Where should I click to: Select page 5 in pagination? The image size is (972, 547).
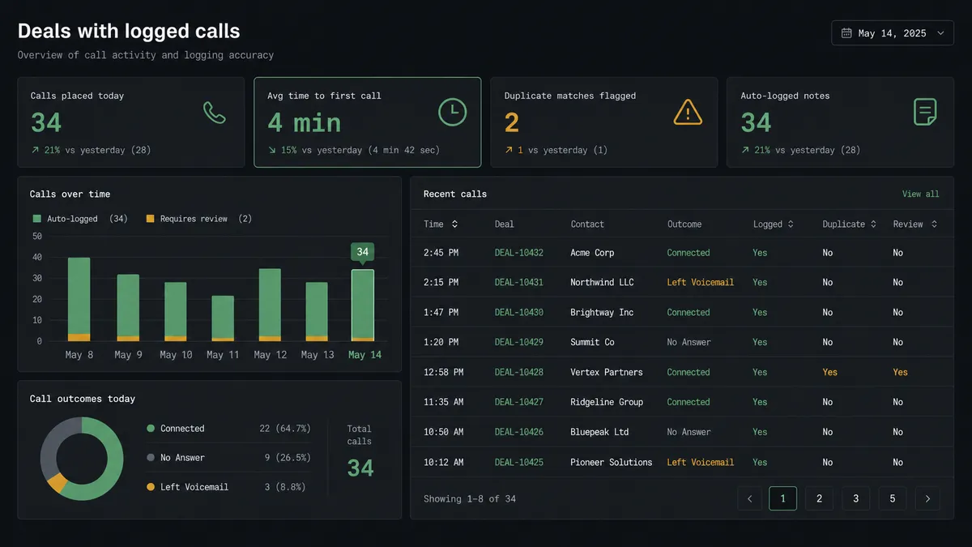[x=893, y=498]
